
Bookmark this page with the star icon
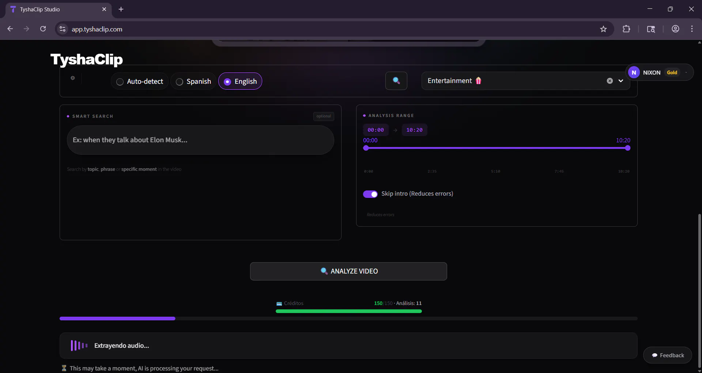coord(603,29)
